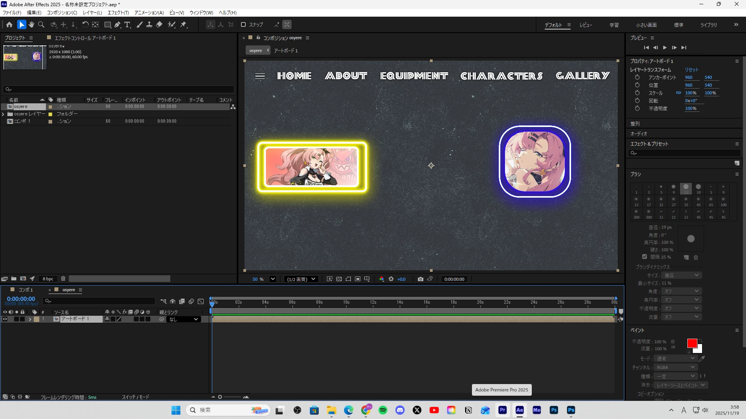Switch to レビュー workspace
This screenshot has height=419, width=746.
click(x=586, y=25)
